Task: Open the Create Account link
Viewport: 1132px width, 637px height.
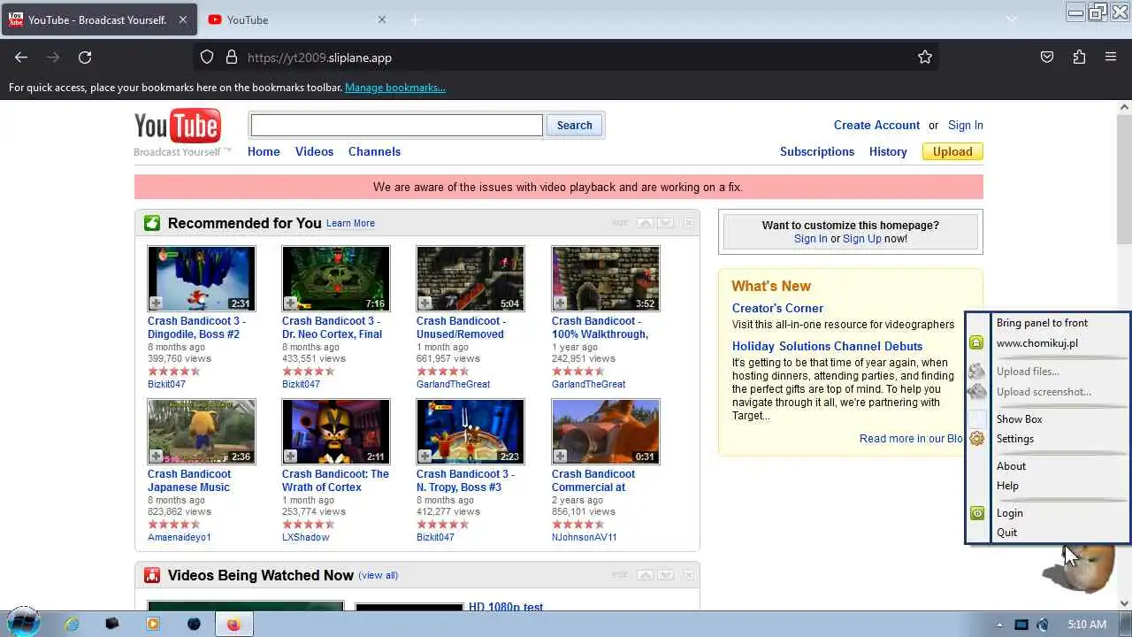Action: click(x=876, y=125)
